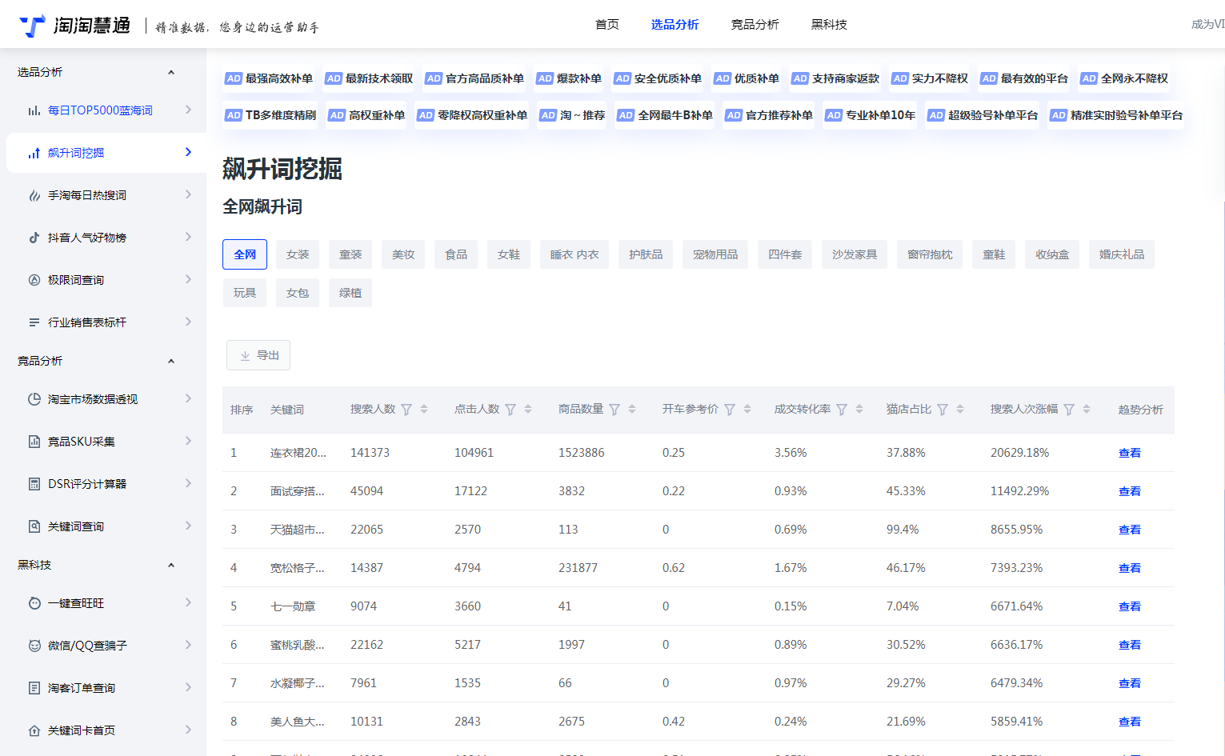
Task: Click keyword cell 天猫超市...
Action: pyautogui.click(x=298, y=530)
